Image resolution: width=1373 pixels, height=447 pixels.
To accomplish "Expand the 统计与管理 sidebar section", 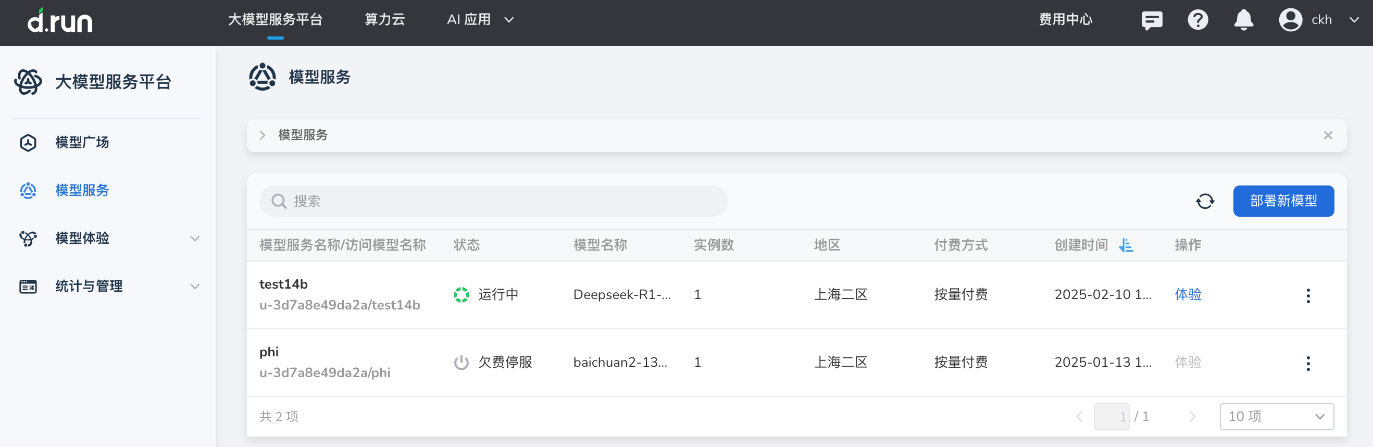I will [195, 287].
